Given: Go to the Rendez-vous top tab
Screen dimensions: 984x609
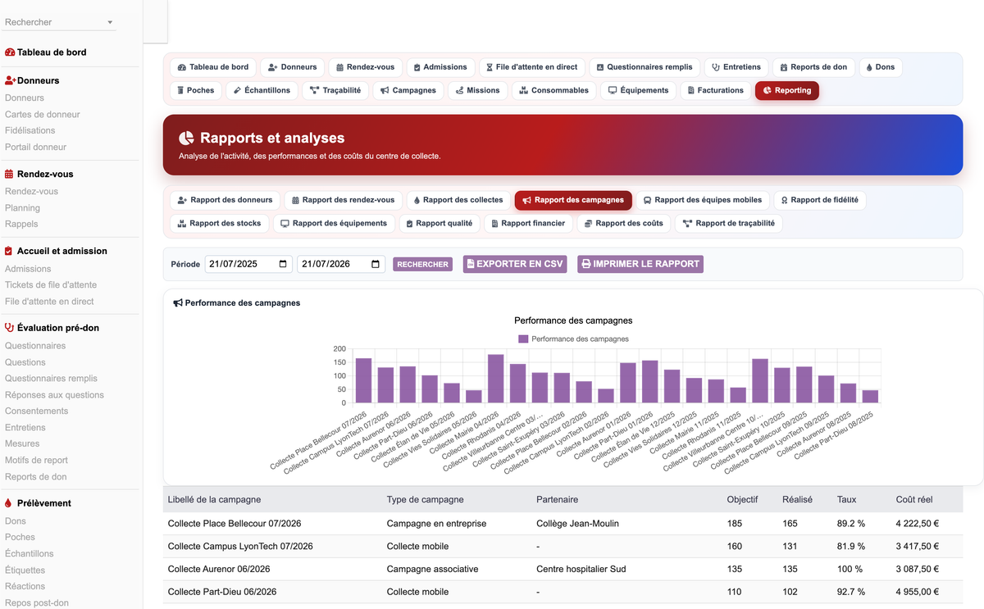Looking at the screenshot, I should (x=366, y=67).
